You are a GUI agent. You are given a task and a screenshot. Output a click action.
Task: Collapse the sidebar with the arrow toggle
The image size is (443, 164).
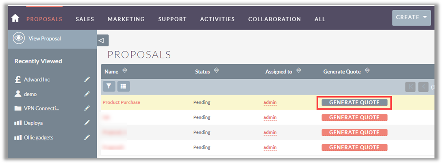coord(102,40)
